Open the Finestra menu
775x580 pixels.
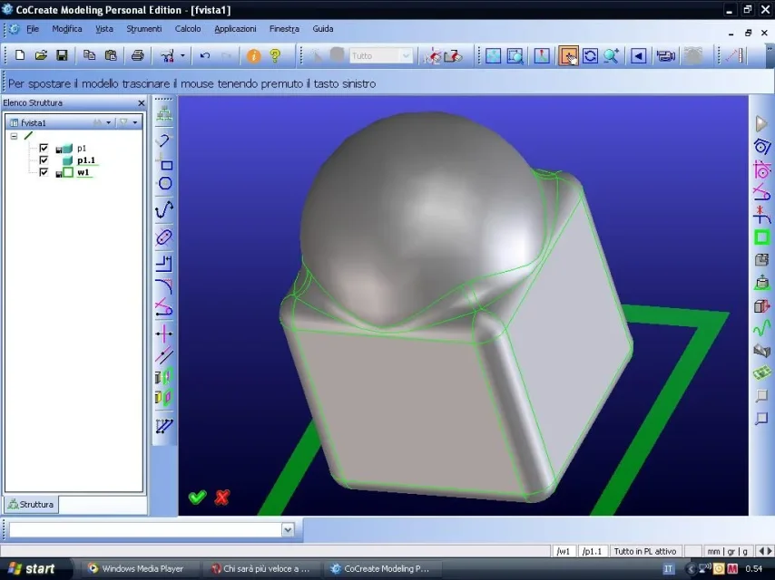pos(284,29)
